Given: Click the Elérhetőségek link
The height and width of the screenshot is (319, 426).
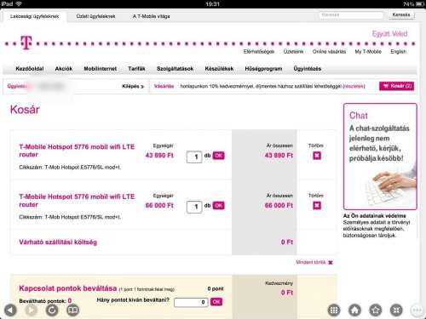Looking at the screenshot, I should click(x=259, y=52).
